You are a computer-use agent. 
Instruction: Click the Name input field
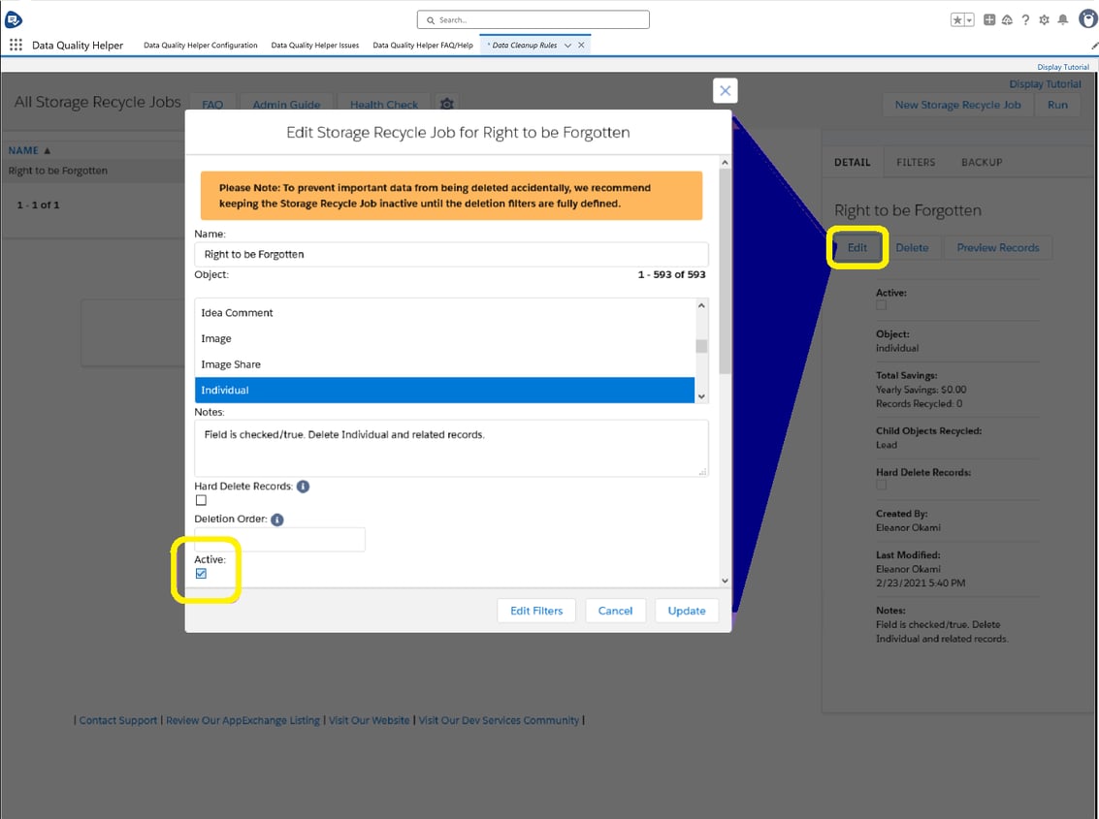click(451, 254)
